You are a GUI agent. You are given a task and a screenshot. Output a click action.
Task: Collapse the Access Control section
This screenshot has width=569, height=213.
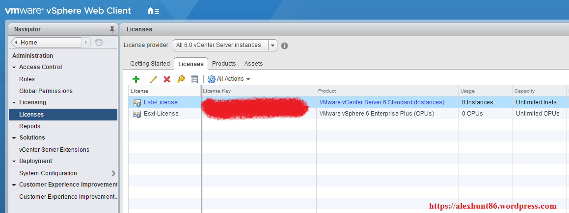click(14, 67)
